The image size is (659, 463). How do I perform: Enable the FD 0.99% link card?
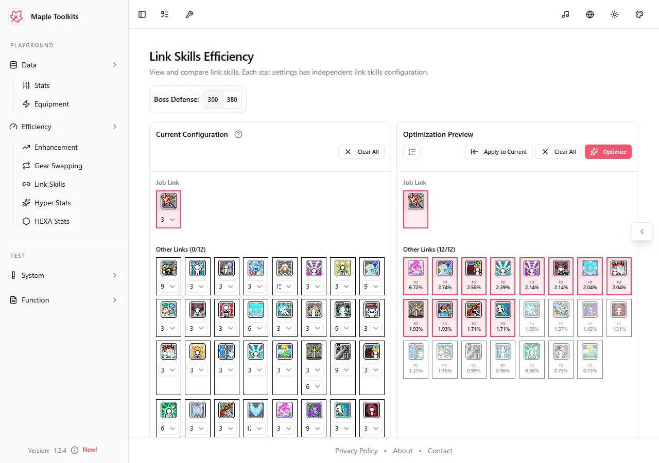pos(474,360)
